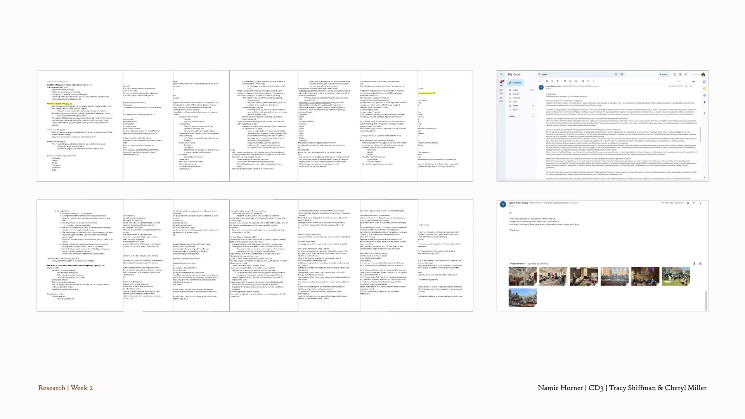The height and width of the screenshot is (419, 745).
Task: Expand the More item in Gmail sidebar
Action: [x=515, y=109]
